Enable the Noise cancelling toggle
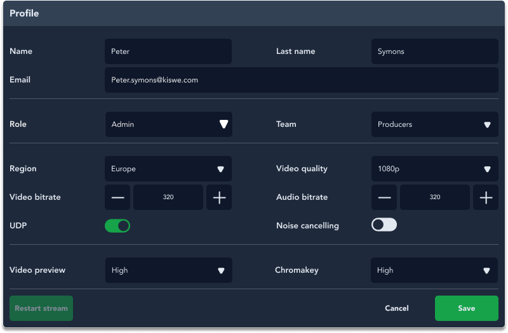The image size is (508, 333). pyautogui.click(x=384, y=225)
